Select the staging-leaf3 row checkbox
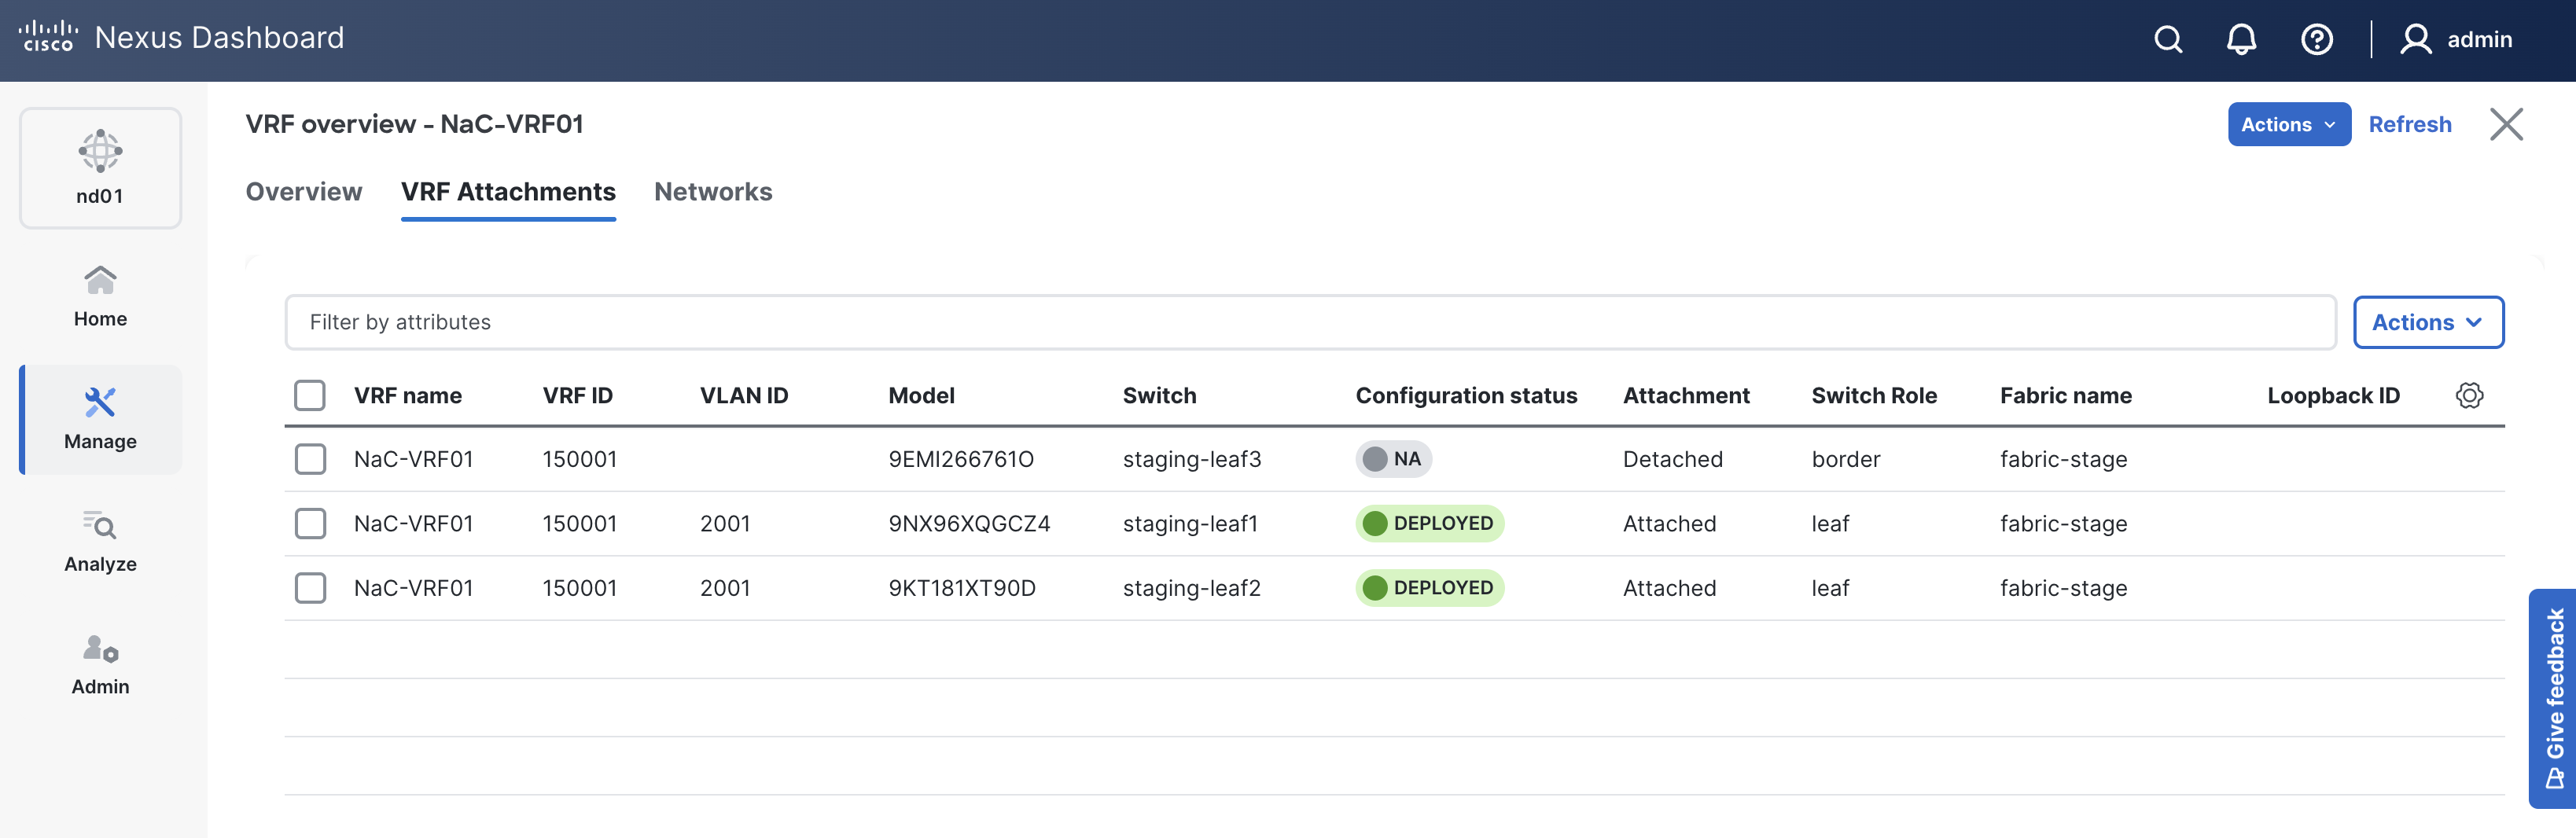Image resolution: width=2576 pixels, height=838 pixels. pos(310,459)
